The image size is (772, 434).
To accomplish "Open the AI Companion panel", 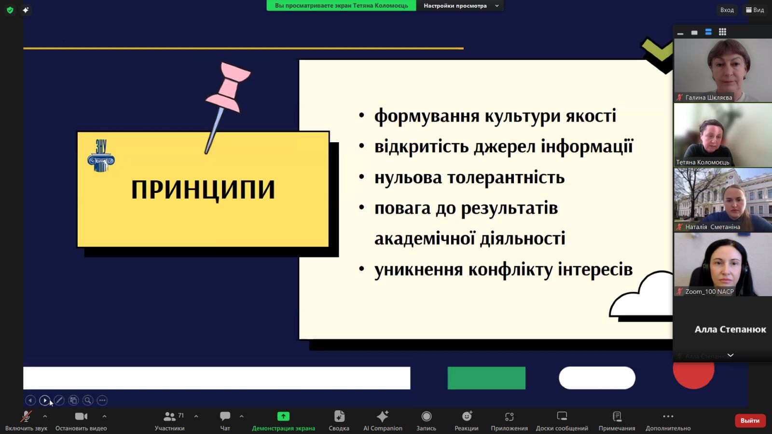I will tap(382, 420).
